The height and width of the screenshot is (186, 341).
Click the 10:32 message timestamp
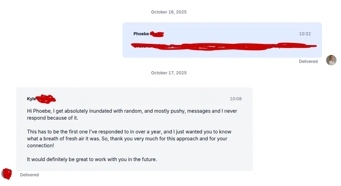[x=305, y=34]
